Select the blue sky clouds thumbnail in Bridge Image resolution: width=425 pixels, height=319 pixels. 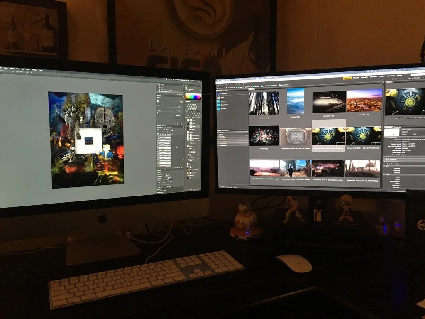click(x=296, y=101)
